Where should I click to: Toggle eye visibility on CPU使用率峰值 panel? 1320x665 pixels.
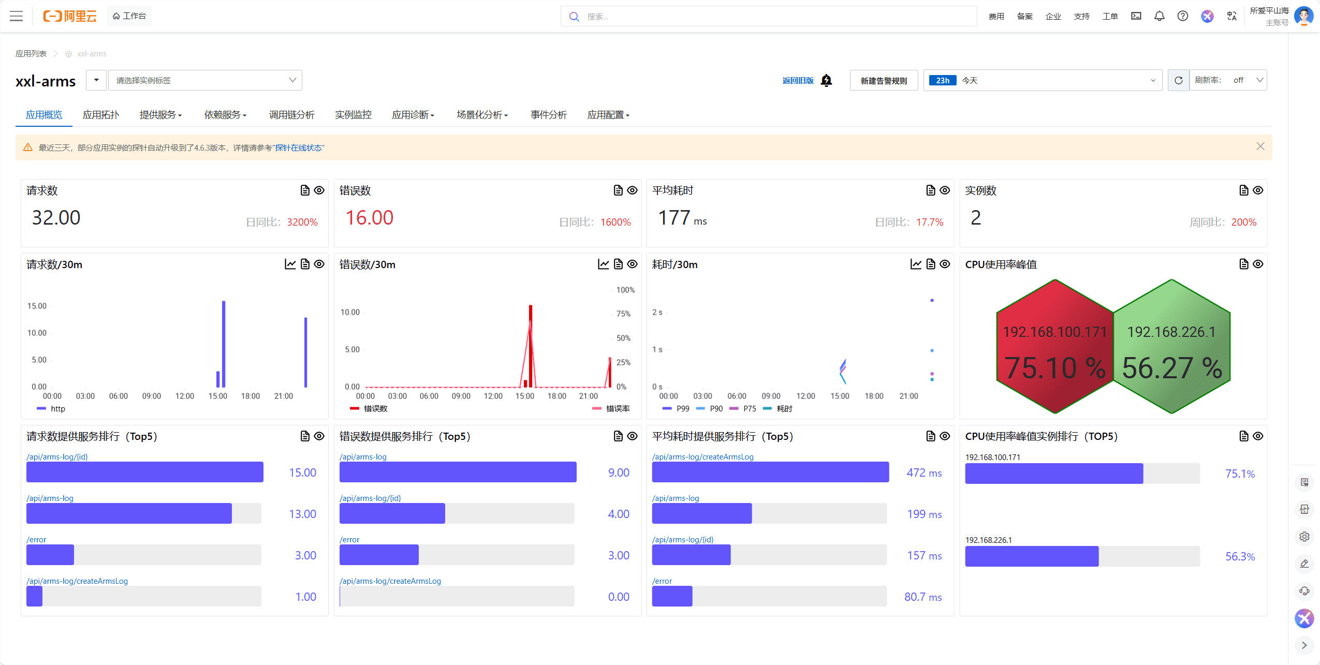point(1258,264)
